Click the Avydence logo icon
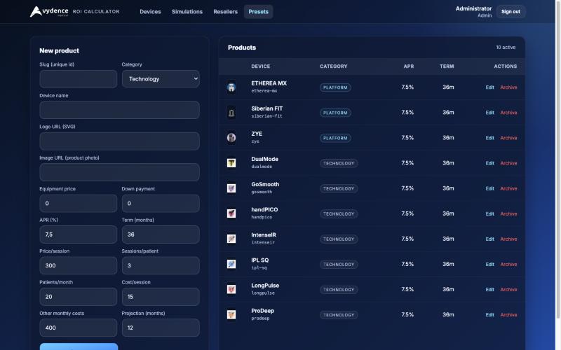The image size is (561, 350). (36, 11)
